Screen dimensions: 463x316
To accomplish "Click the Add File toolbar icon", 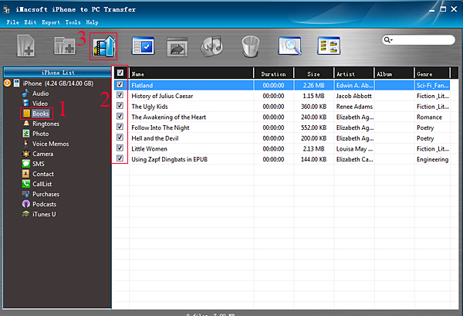I will [25, 46].
